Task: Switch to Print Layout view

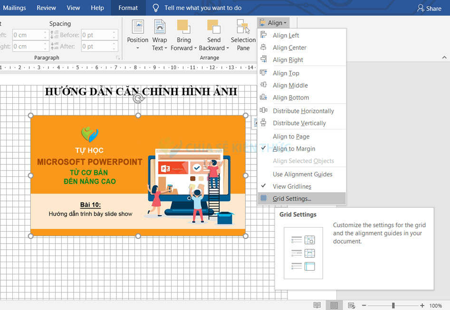Action: tap(334, 305)
